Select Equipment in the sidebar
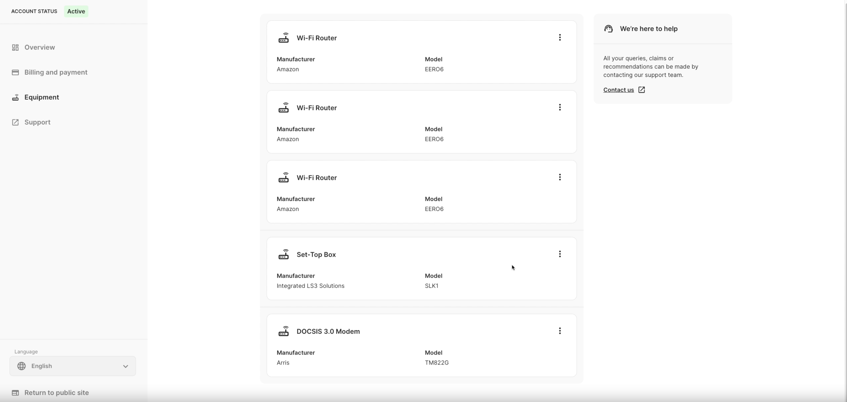This screenshot has height=402, width=847. tap(42, 97)
